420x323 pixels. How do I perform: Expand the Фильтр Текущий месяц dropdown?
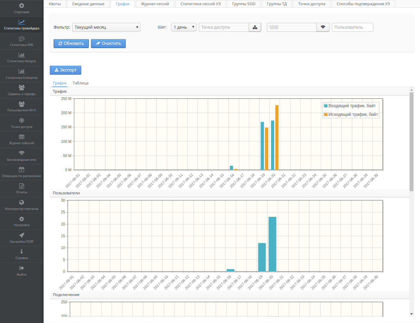point(106,27)
